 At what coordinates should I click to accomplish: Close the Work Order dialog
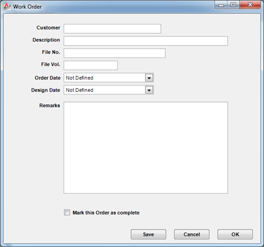[x=250, y=5]
